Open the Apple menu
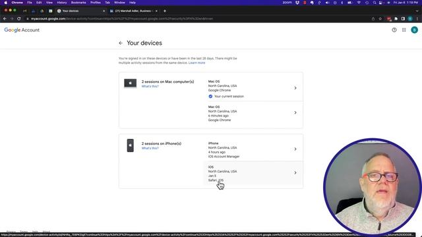Screen dimensions: 422x237 pyautogui.click(x=6, y=3)
